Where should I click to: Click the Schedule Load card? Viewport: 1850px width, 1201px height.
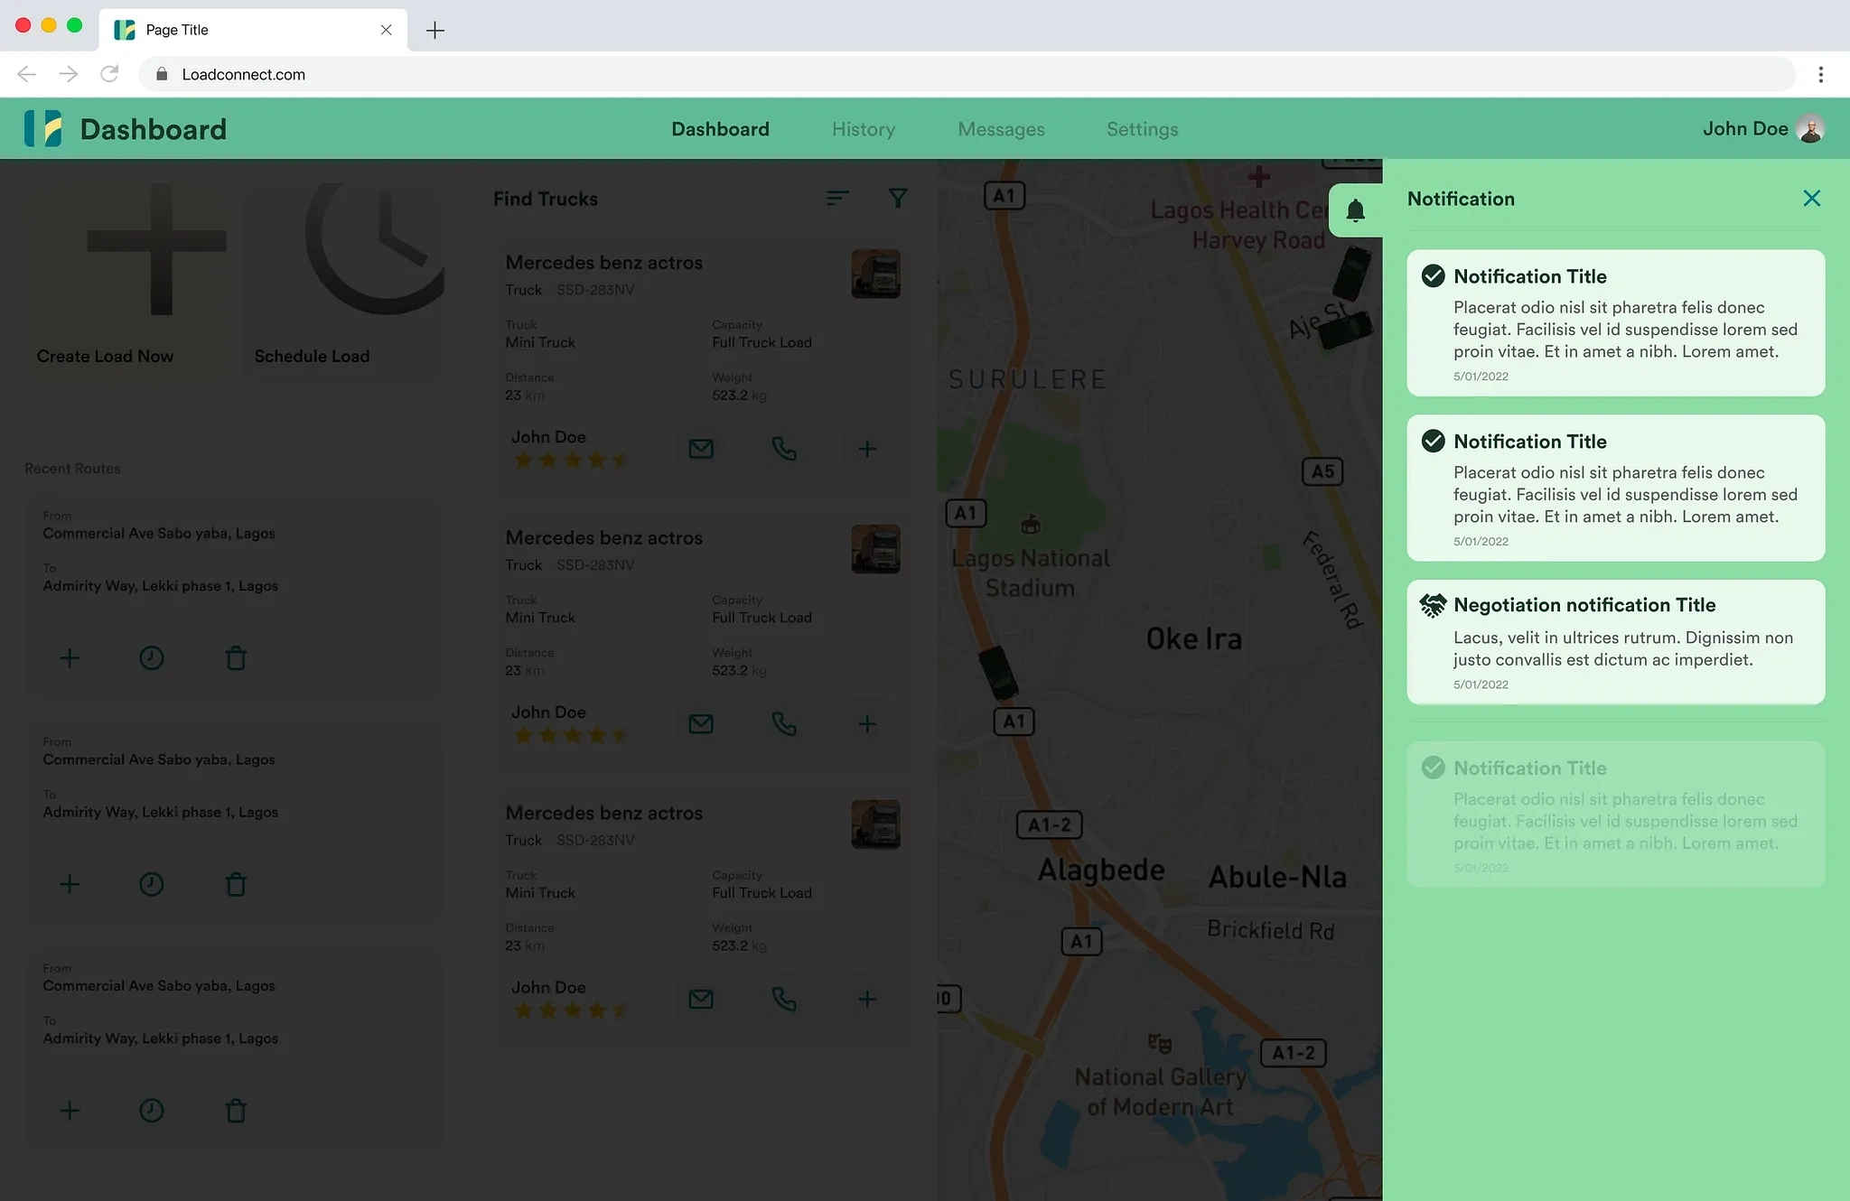(x=347, y=280)
